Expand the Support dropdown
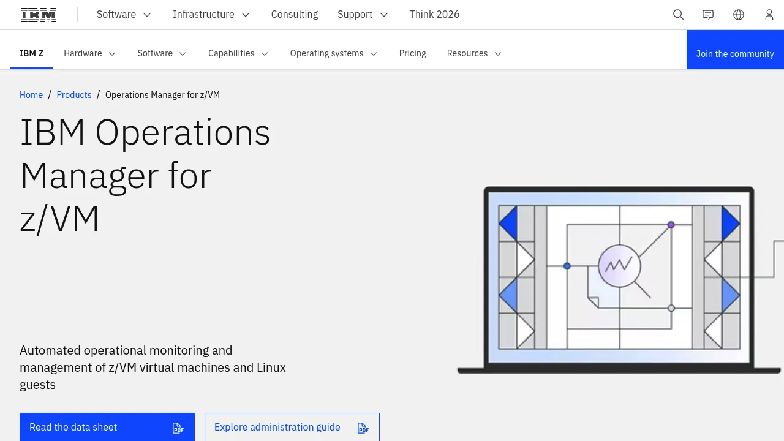This screenshot has height=441, width=784. click(363, 14)
